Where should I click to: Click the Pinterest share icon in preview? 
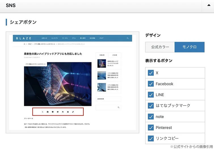(68, 112)
